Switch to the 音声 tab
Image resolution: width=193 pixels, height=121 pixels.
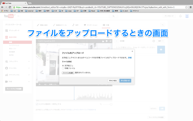[75, 25]
